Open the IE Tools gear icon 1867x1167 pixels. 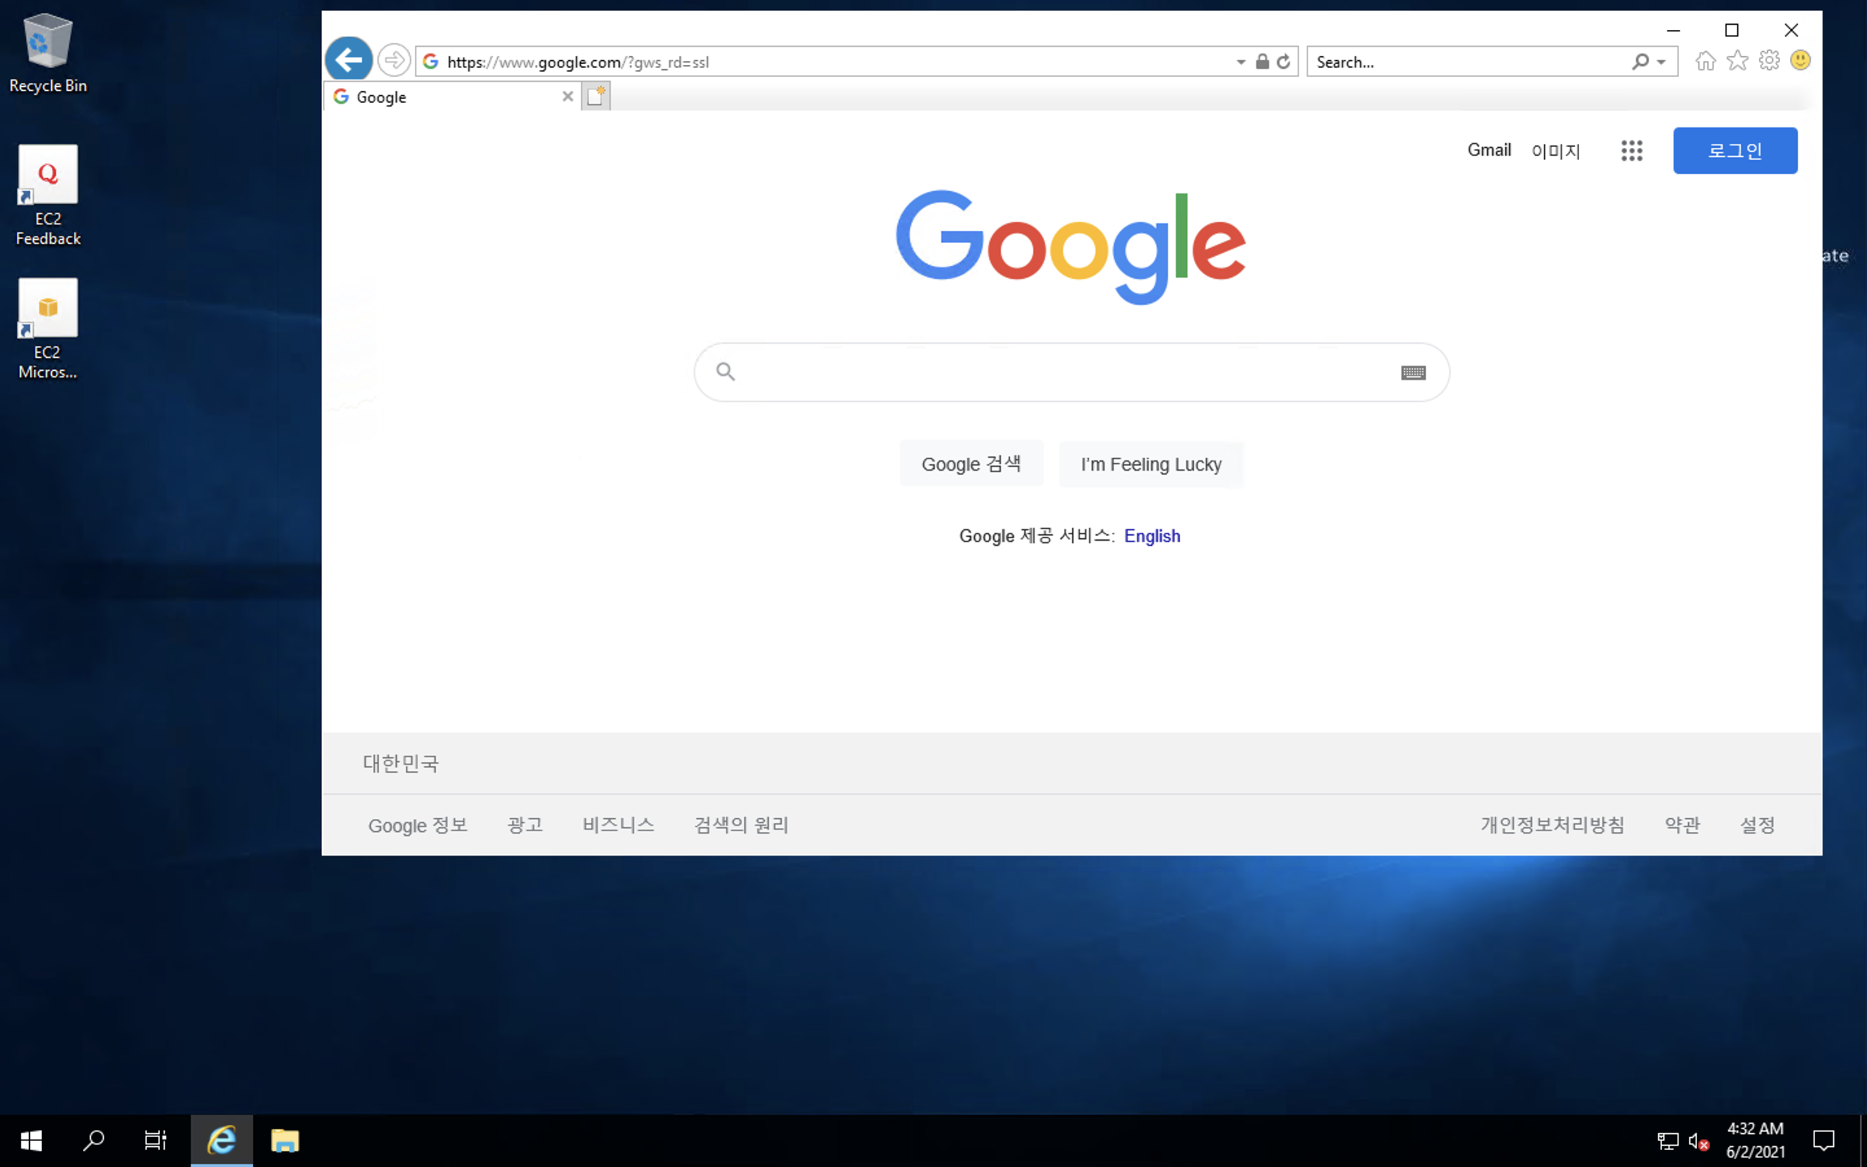[1769, 61]
